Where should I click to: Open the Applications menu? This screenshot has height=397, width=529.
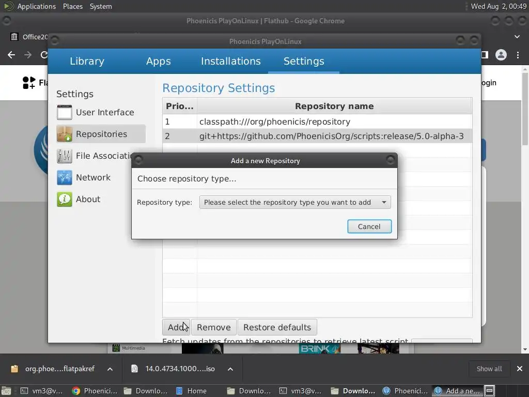coord(37,6)
